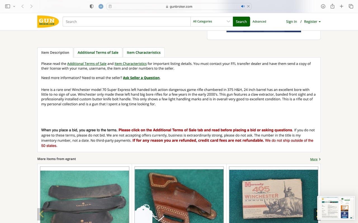Viewport: 358px width, 223px height.
Task: Open the Safari sidebar panel icon
Action: (x=8, y=6)
